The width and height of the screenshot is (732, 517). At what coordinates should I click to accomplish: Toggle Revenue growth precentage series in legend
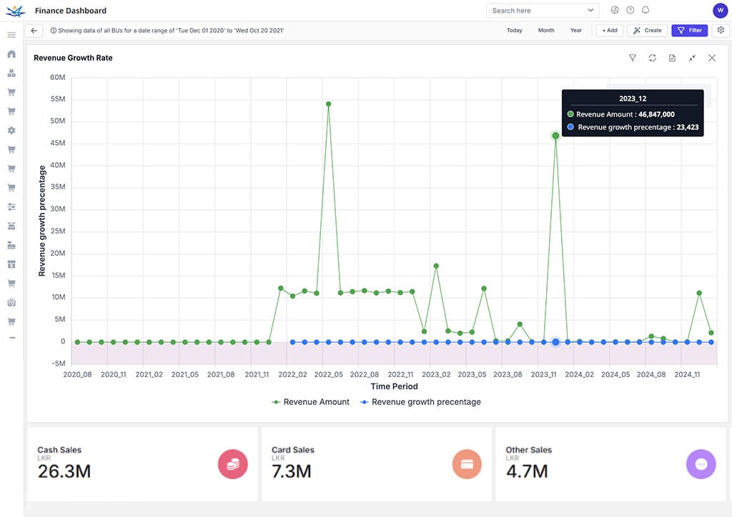(420, 402)
